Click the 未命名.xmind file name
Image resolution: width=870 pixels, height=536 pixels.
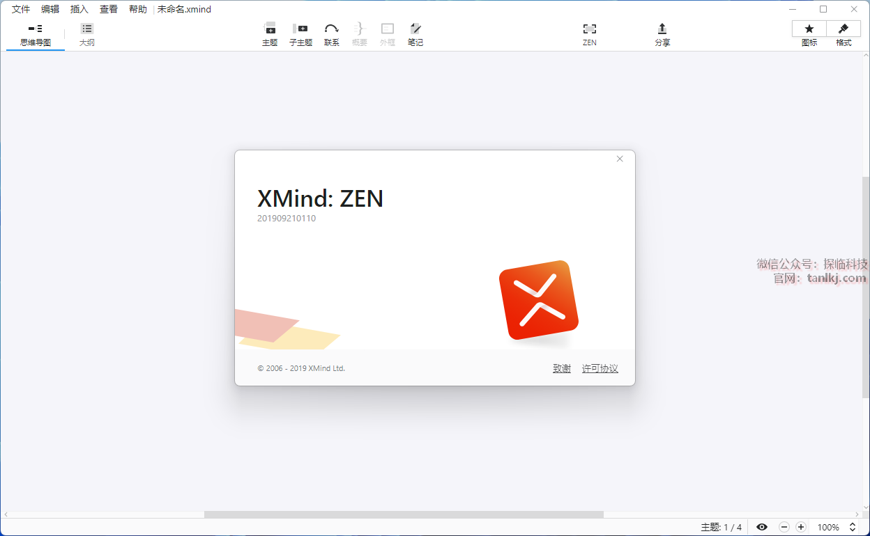point(185,10)
